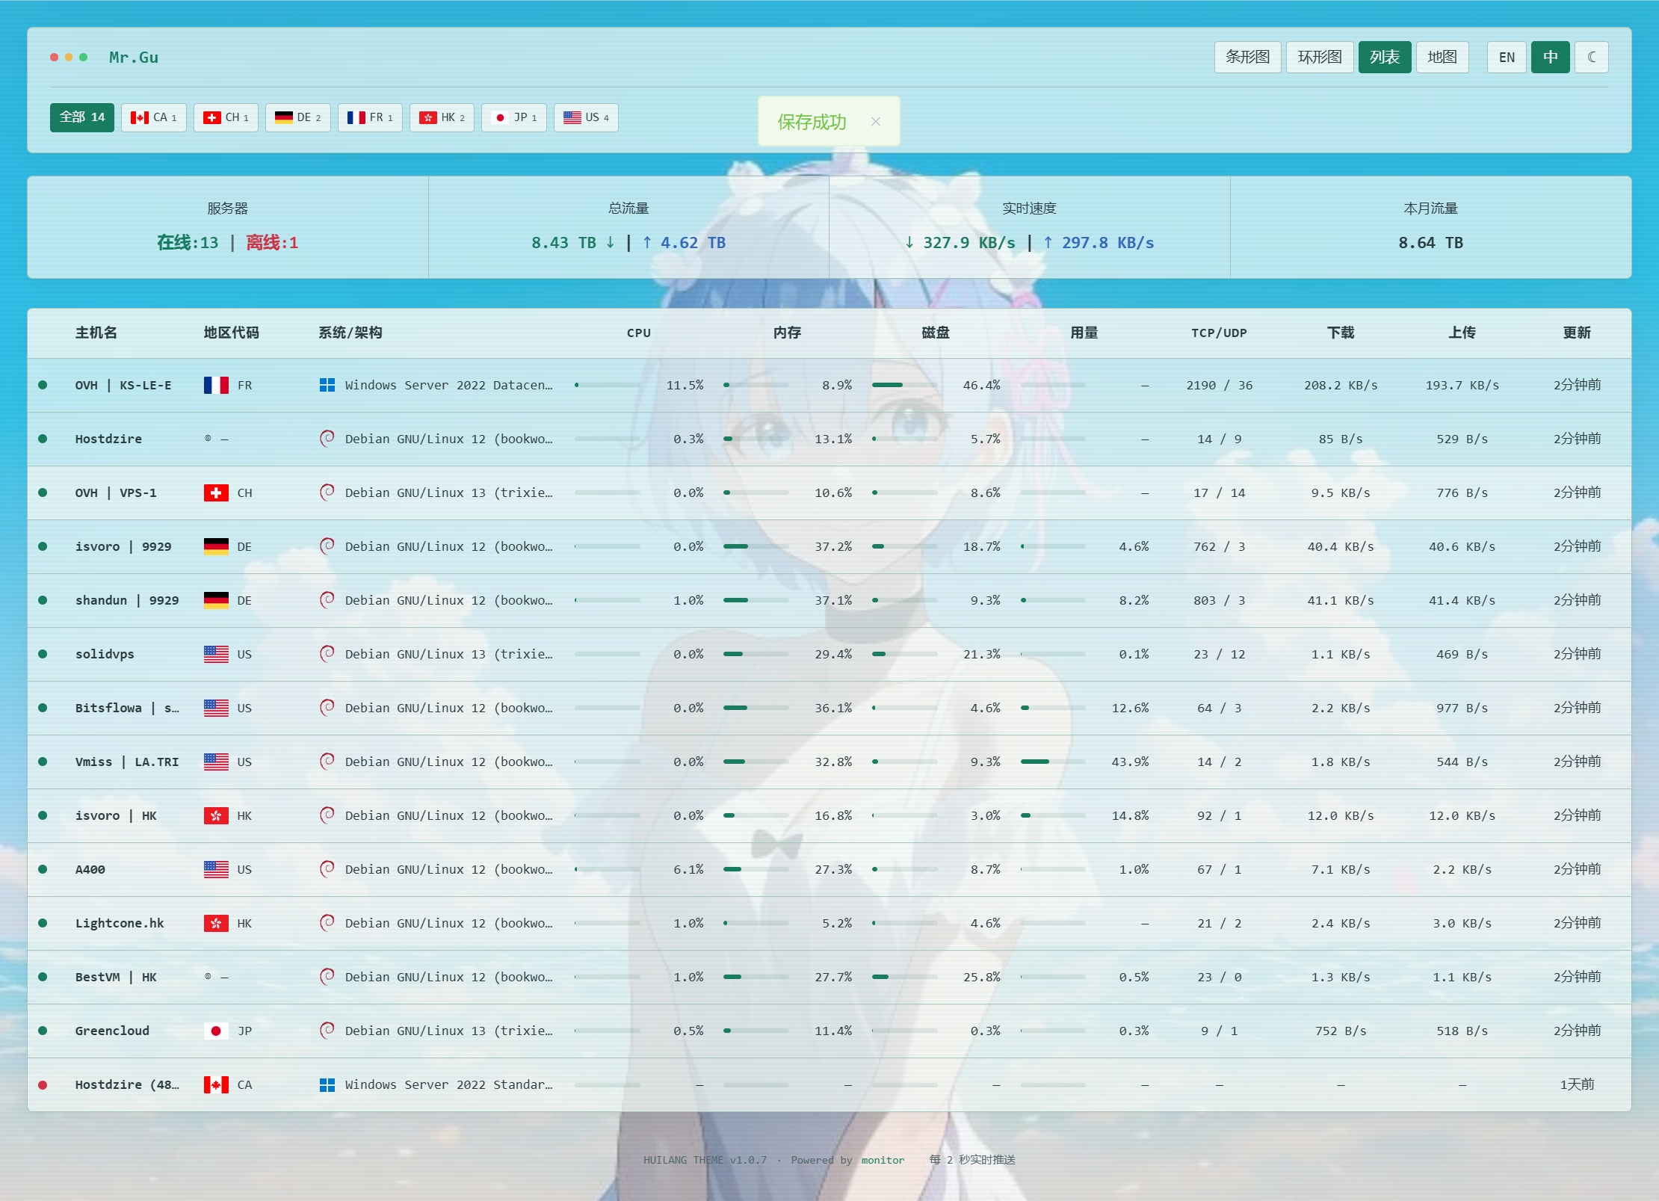Viewport: 1659px width, 1201px height.
Task: Click hostname BestVM | HK
Action: coord(116,977)
